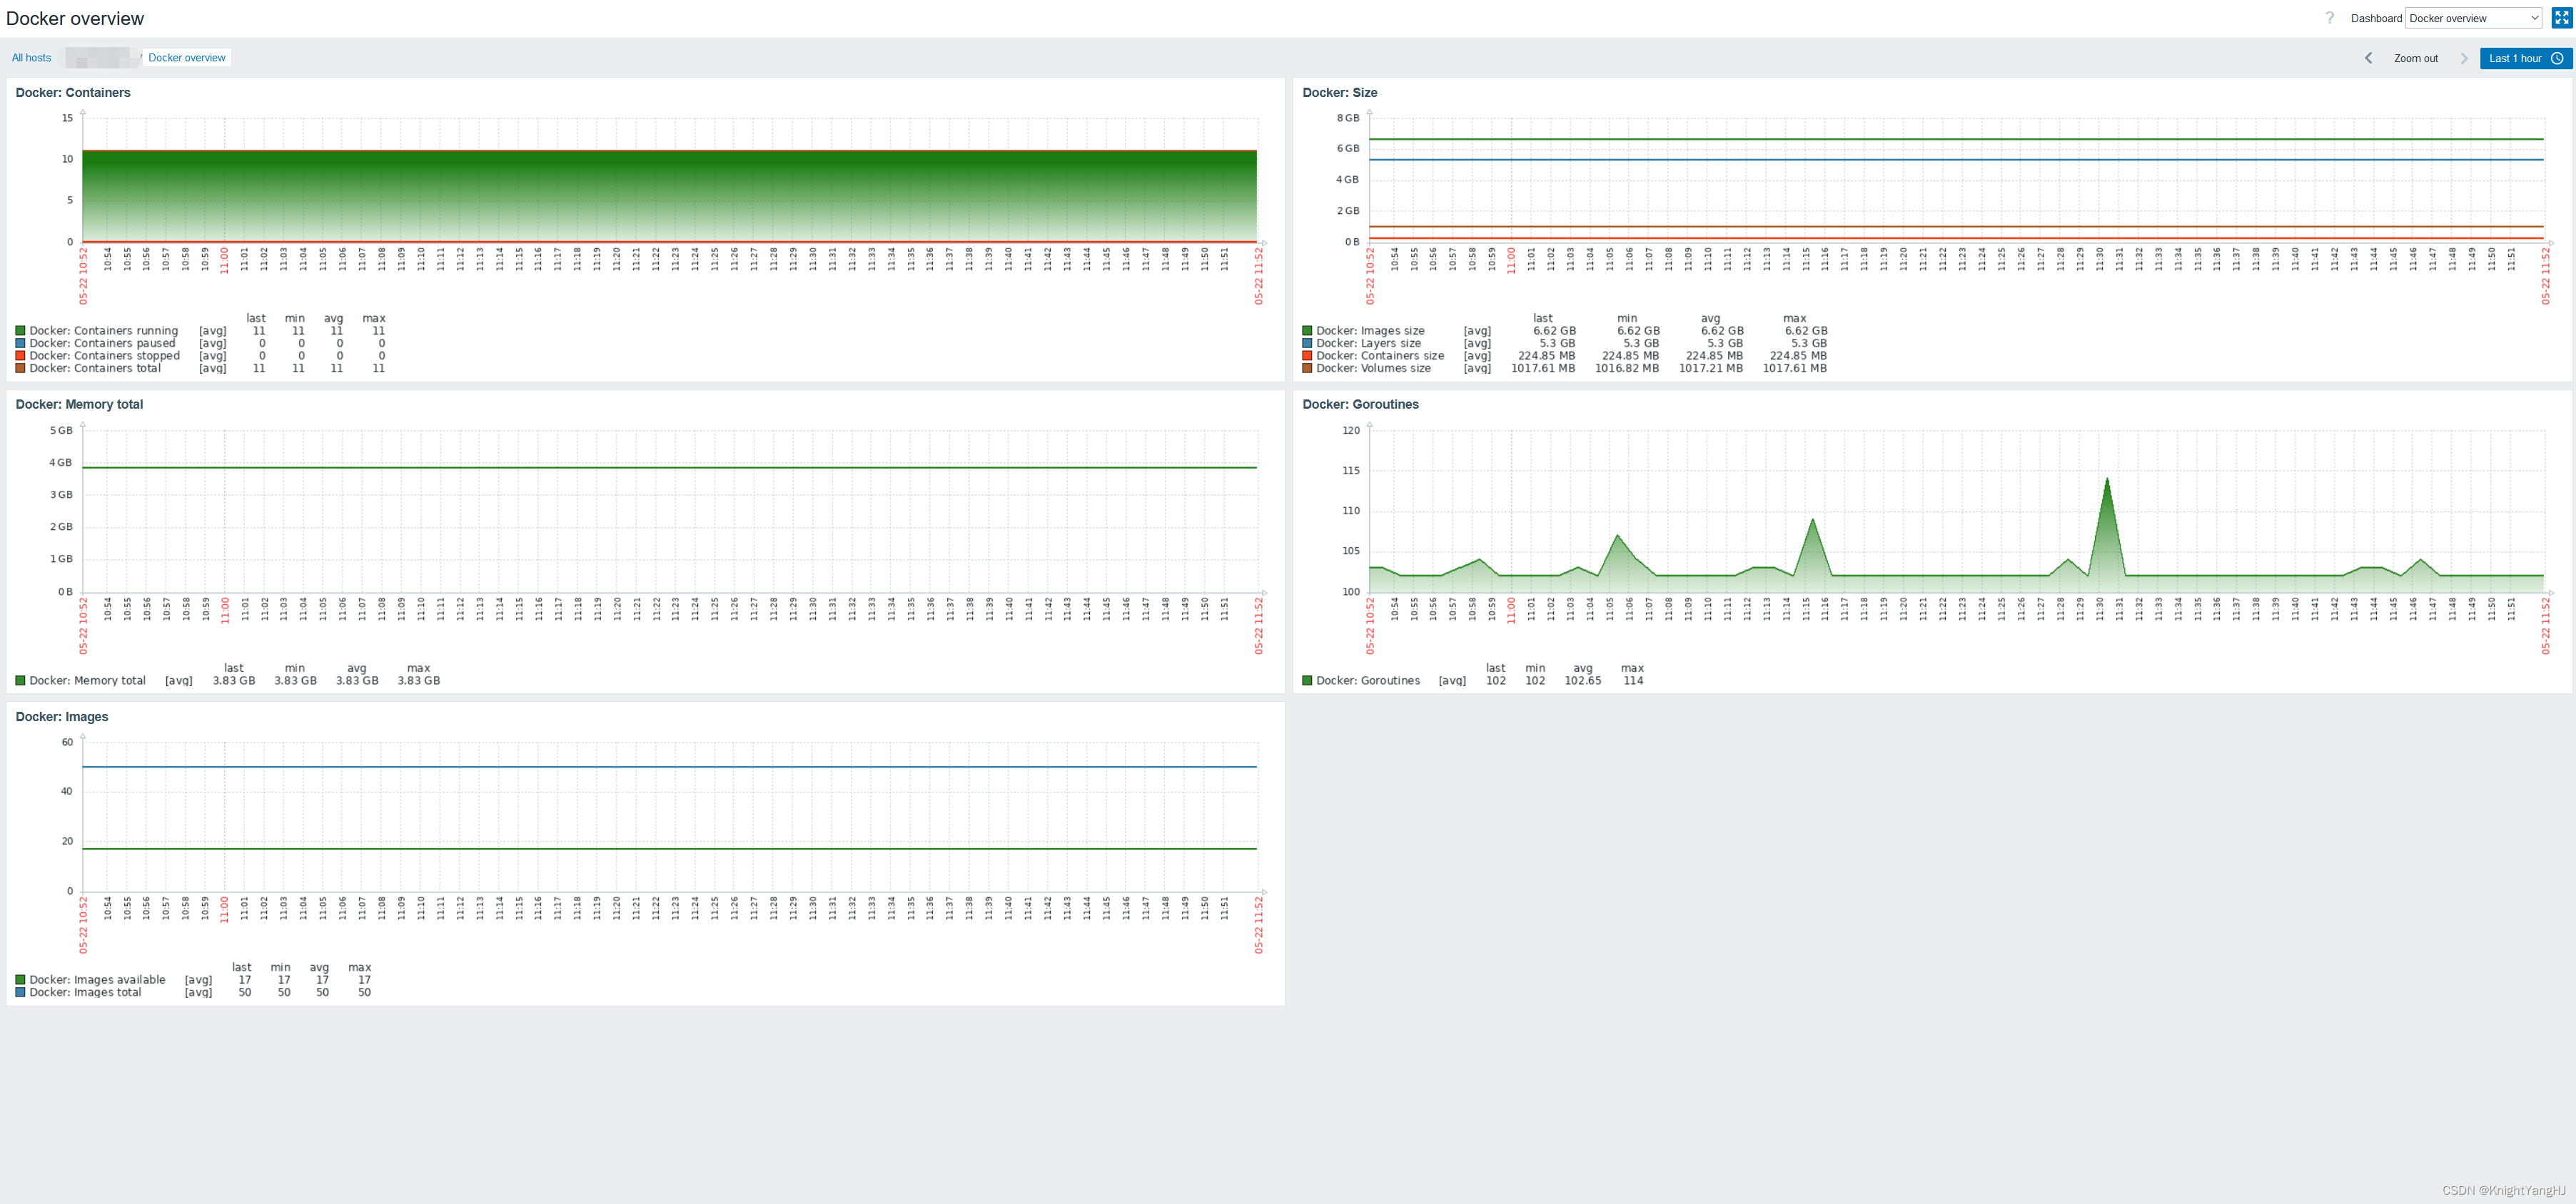The image size is (2576, 1204).
Task: Click the Images available green line
Action: 669,850
